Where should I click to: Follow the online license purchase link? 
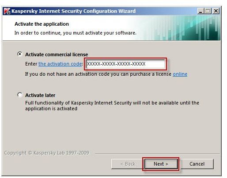180,74
